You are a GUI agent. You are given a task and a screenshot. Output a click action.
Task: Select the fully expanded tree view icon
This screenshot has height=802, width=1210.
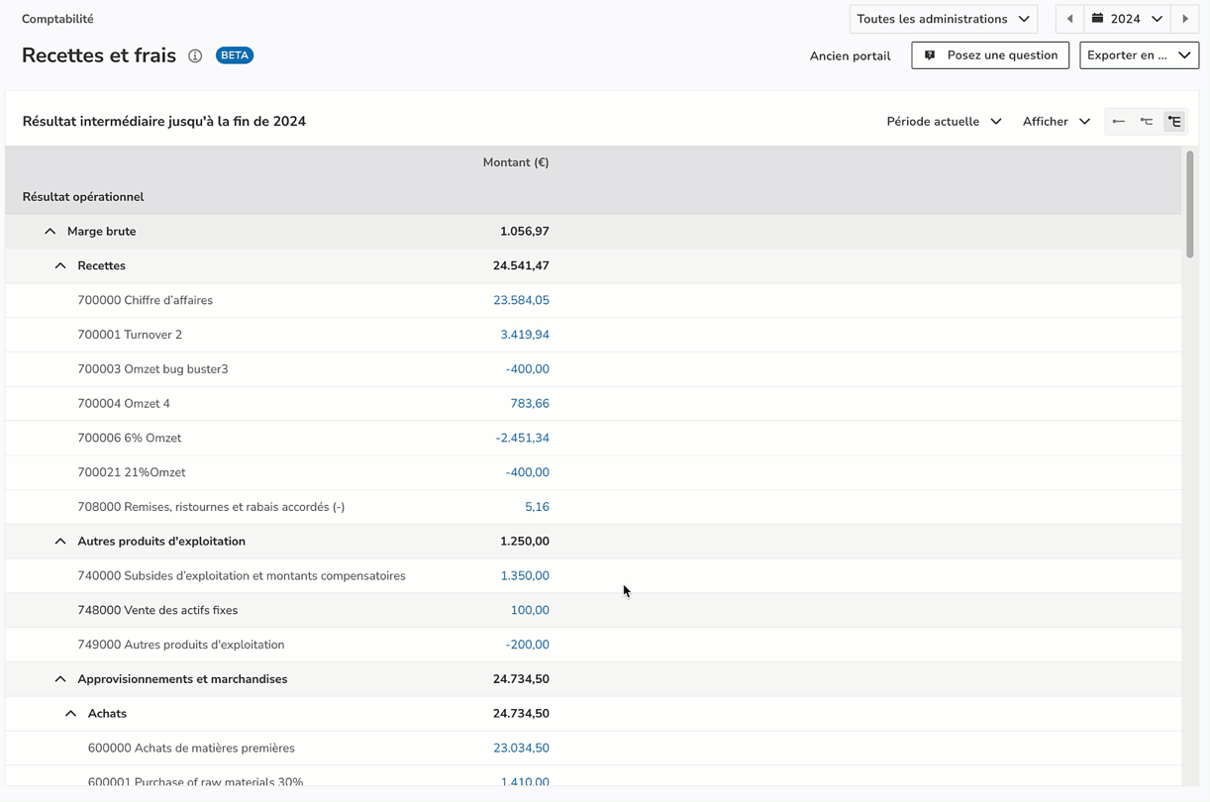click(x=1174, y=122)
